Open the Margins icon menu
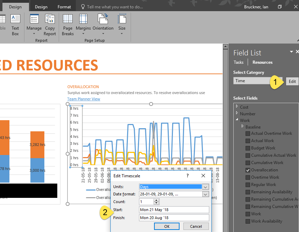This screenshot has width=299, height=232. tap(83, 24)
